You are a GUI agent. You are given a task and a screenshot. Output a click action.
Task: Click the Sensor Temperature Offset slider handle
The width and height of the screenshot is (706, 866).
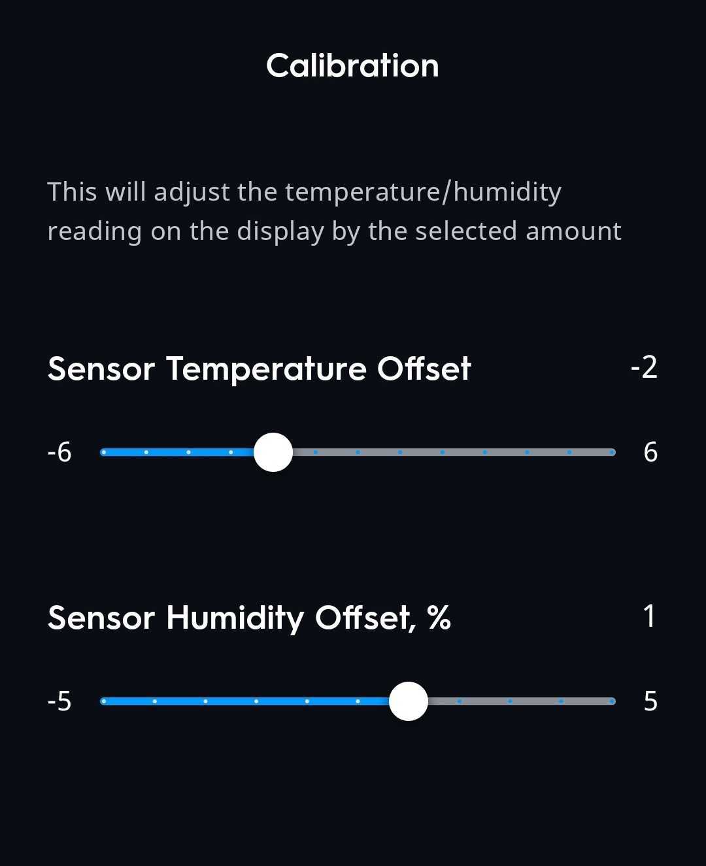coord(273,452)
